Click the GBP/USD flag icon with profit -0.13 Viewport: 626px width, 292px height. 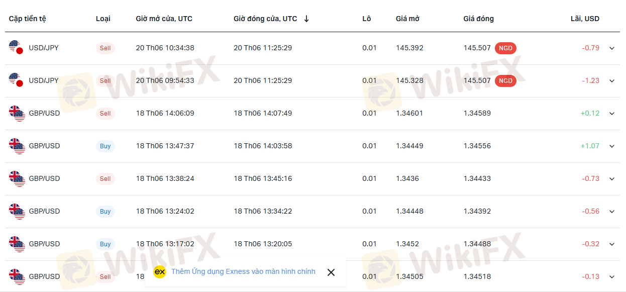[x=17, y=276]
